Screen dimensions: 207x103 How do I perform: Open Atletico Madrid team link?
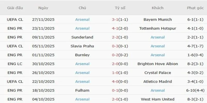click(158, 82)
